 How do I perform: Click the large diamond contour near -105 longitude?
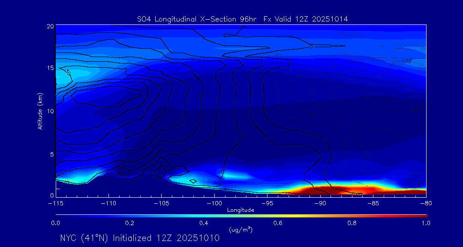coord(161,171)
